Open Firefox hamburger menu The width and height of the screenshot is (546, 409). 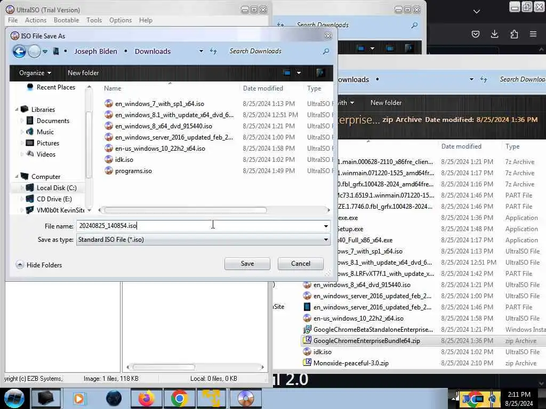[533, 34]
